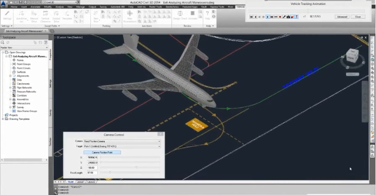376x195 pixels.
Task: Toggle the red vehicle body display button
Action: point(293,17)
